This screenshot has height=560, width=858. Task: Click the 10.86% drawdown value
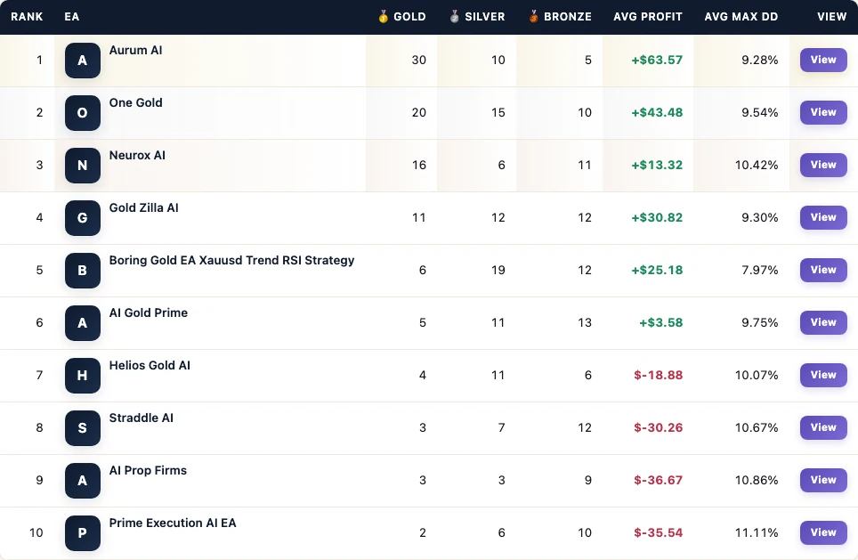757,481
